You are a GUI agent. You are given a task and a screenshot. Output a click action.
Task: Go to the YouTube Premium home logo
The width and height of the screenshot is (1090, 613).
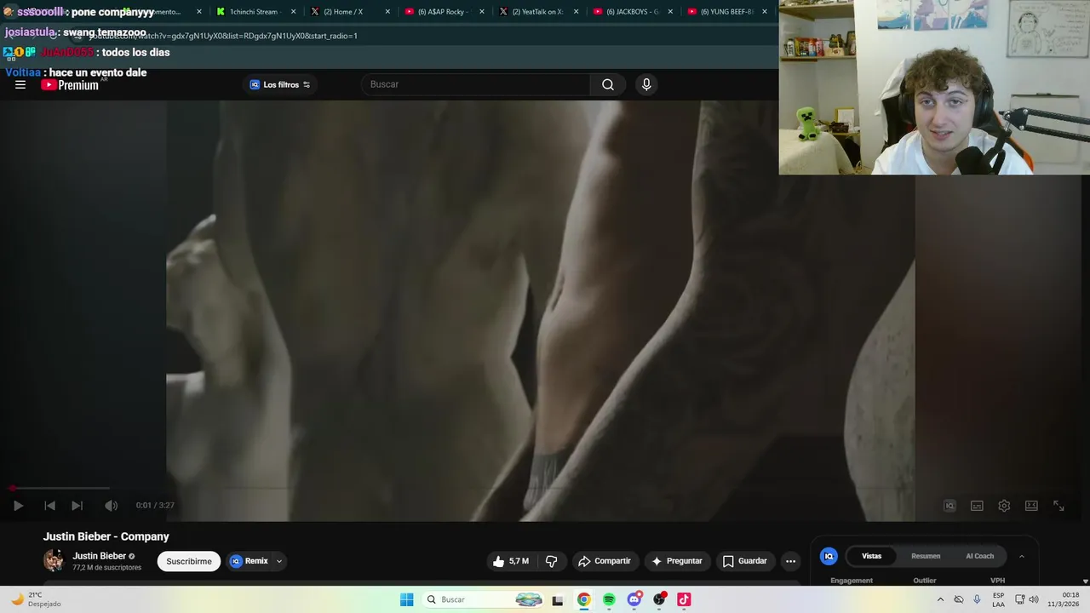pos(70,84)
